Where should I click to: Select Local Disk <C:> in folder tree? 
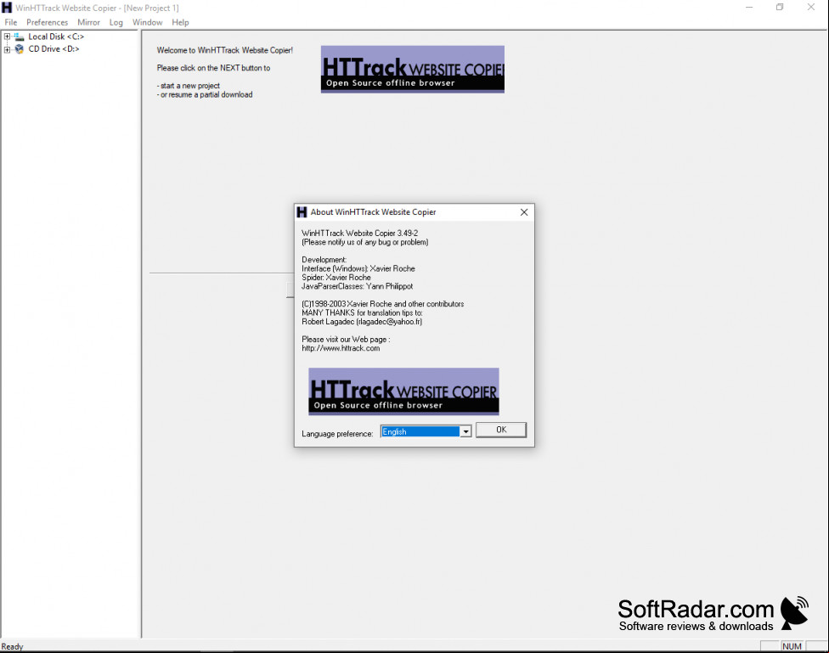click(x=56, y=37)
